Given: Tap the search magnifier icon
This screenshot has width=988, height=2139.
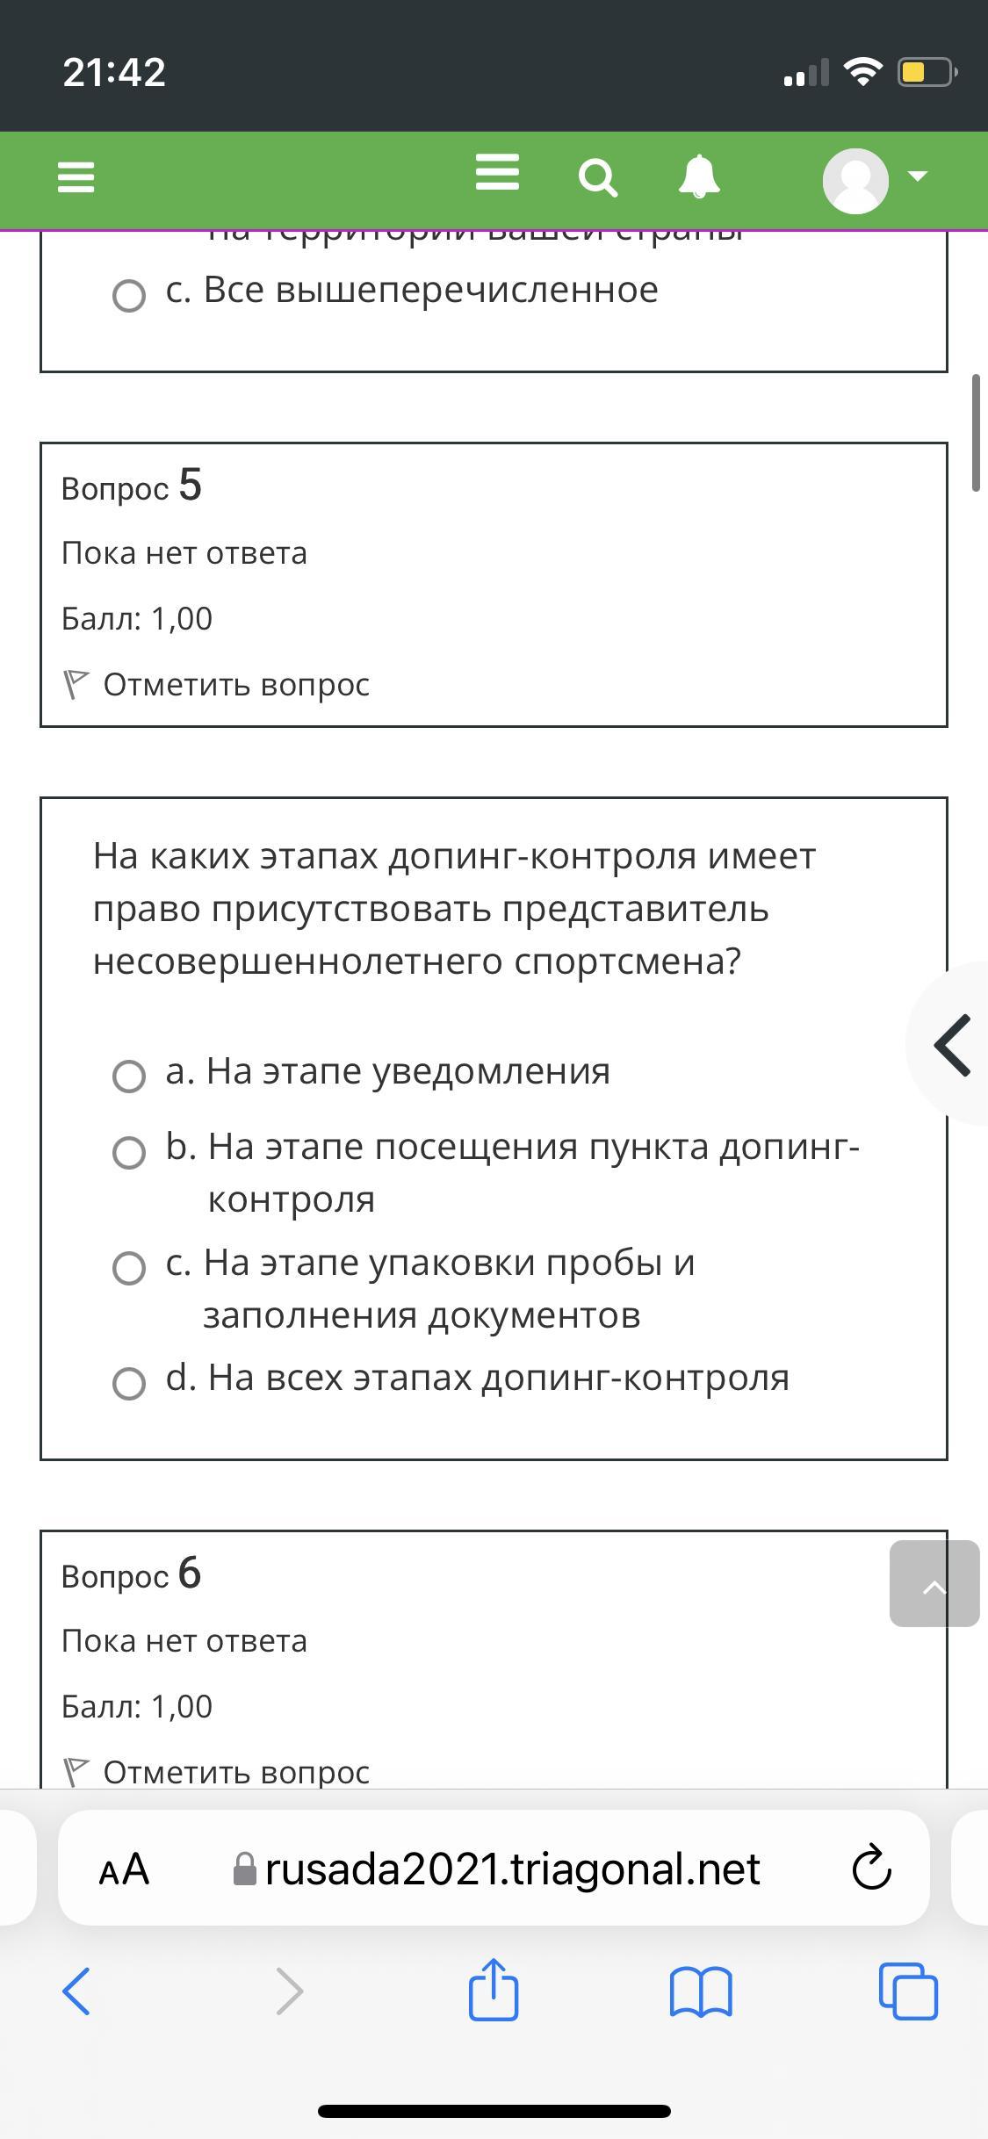Looking at the screenshot, I should click(x=598, y=178).
